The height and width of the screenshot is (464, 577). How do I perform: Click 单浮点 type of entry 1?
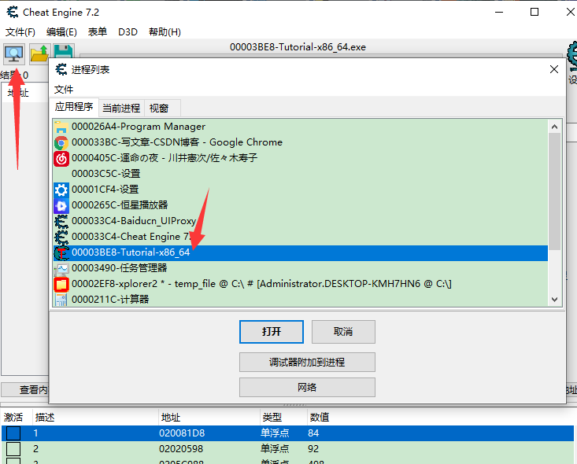click(275, 433)
